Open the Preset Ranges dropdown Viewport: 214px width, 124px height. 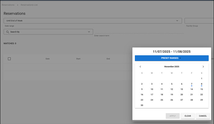point(172,58)
